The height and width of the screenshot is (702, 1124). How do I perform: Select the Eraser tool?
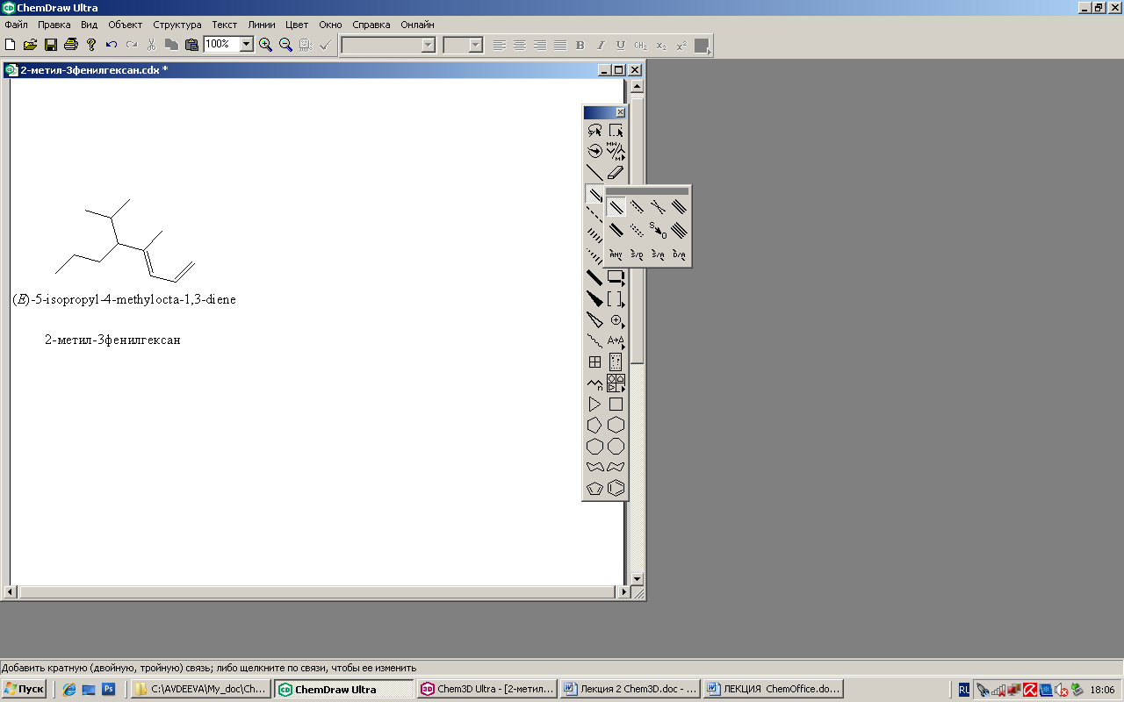pyautogui.click(x=616, y=173)
